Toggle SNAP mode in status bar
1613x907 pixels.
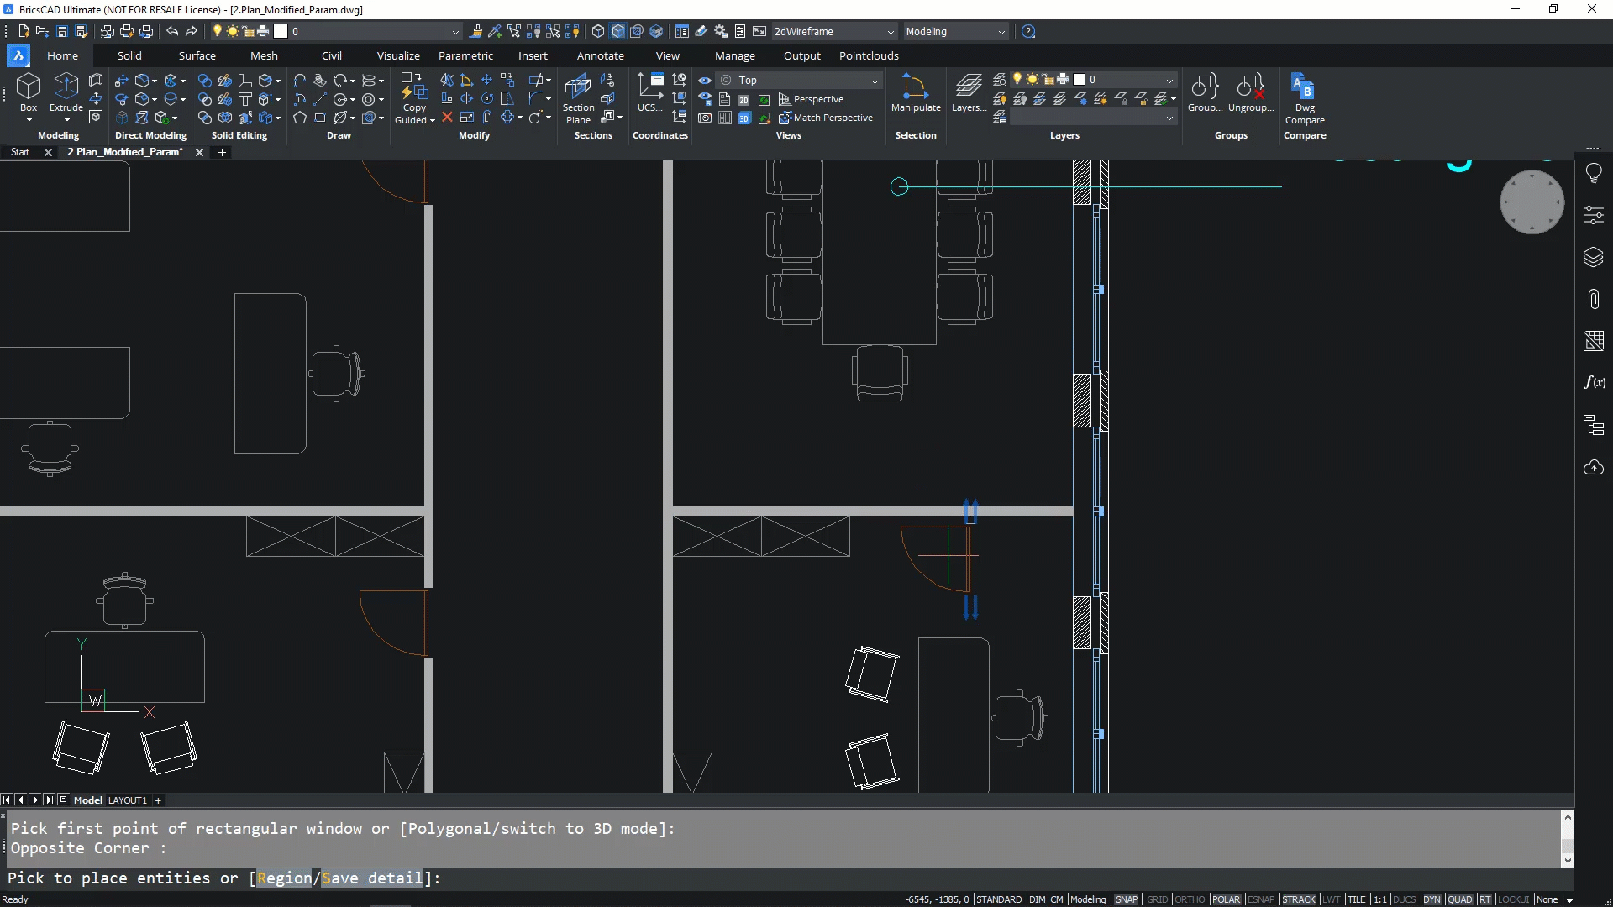(1126, 899)
